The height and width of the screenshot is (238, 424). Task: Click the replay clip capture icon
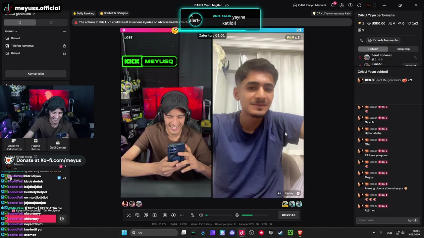(173, 215)
